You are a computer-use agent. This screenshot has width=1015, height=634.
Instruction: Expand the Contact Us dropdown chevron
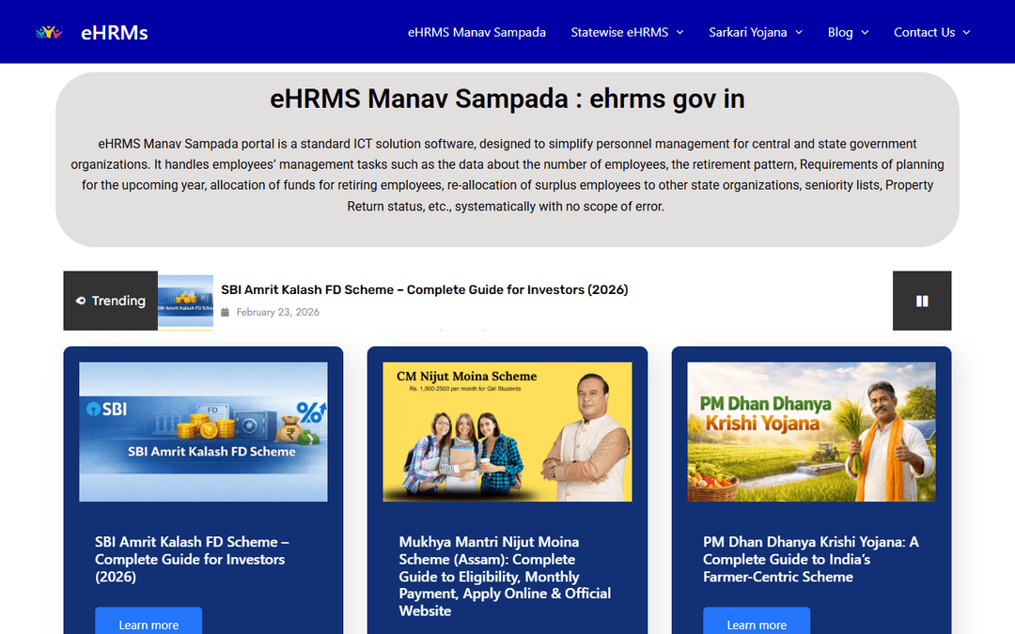click(966, 32)
